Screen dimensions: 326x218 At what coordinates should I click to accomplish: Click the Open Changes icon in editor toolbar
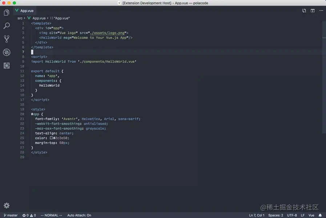304,11
